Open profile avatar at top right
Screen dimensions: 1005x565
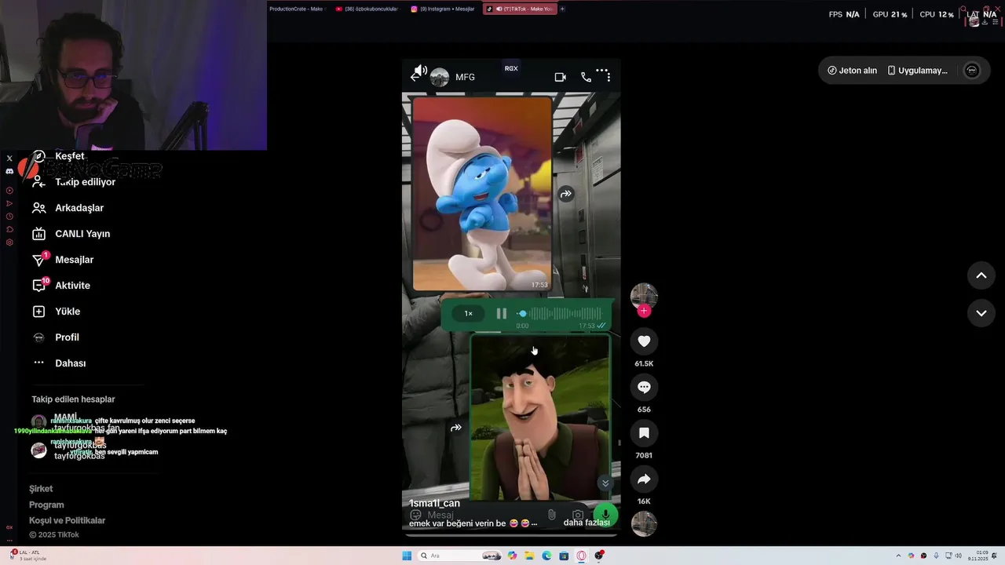click(x=971, y=71)
